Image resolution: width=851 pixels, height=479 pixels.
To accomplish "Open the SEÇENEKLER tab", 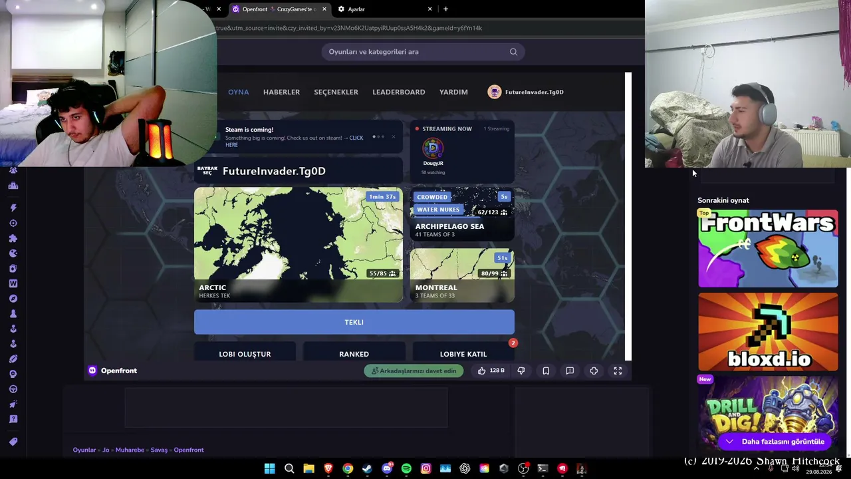I will click(x=336, y=92).
